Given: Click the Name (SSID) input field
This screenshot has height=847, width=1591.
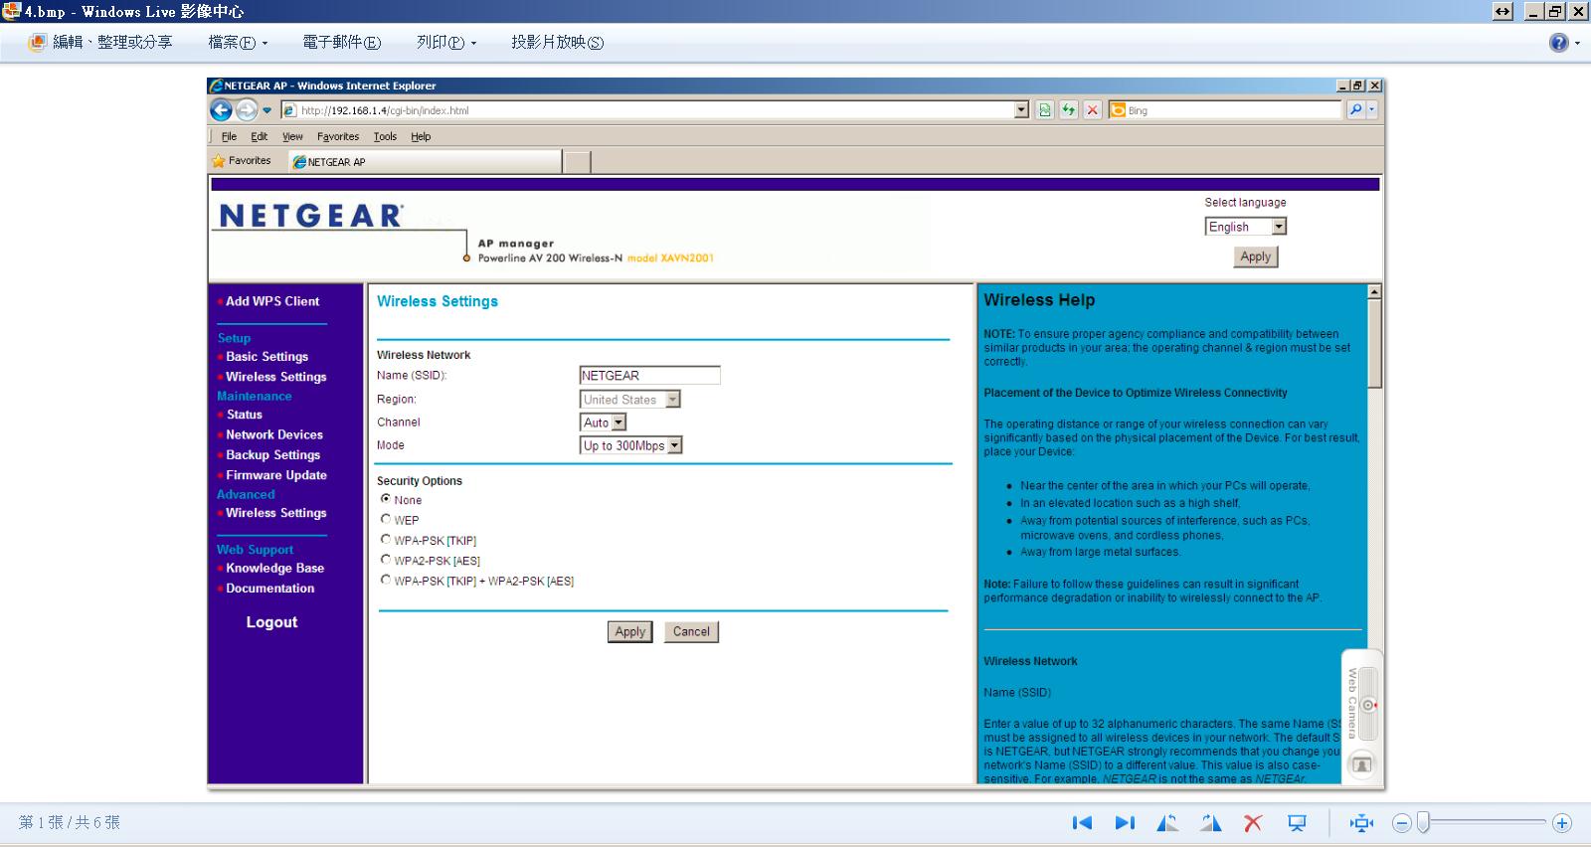Looking at the screenshot, I should 649,376.
